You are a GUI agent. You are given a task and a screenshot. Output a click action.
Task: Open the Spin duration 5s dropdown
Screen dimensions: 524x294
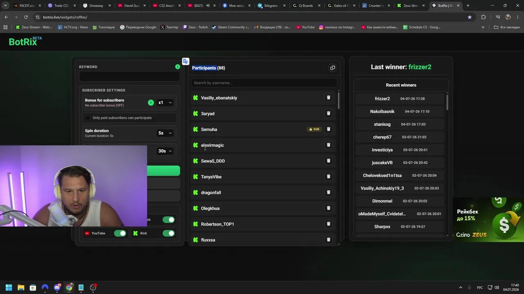point(165,133)
